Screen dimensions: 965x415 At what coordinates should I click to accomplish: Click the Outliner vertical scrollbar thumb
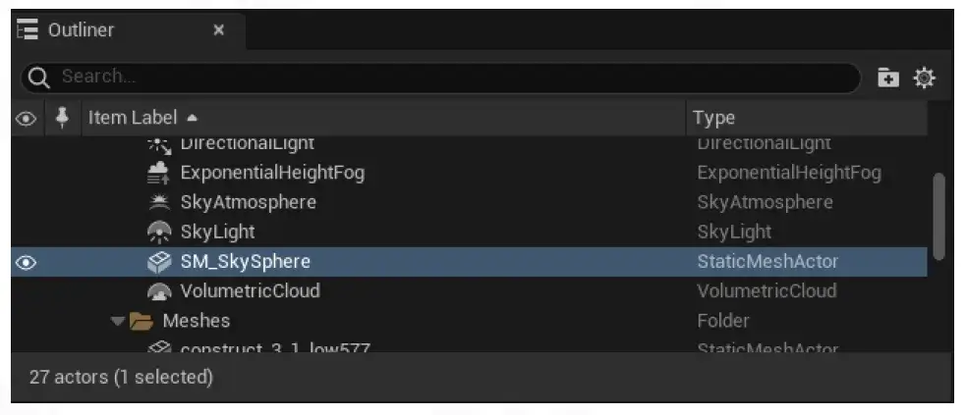tap(938, 217)
